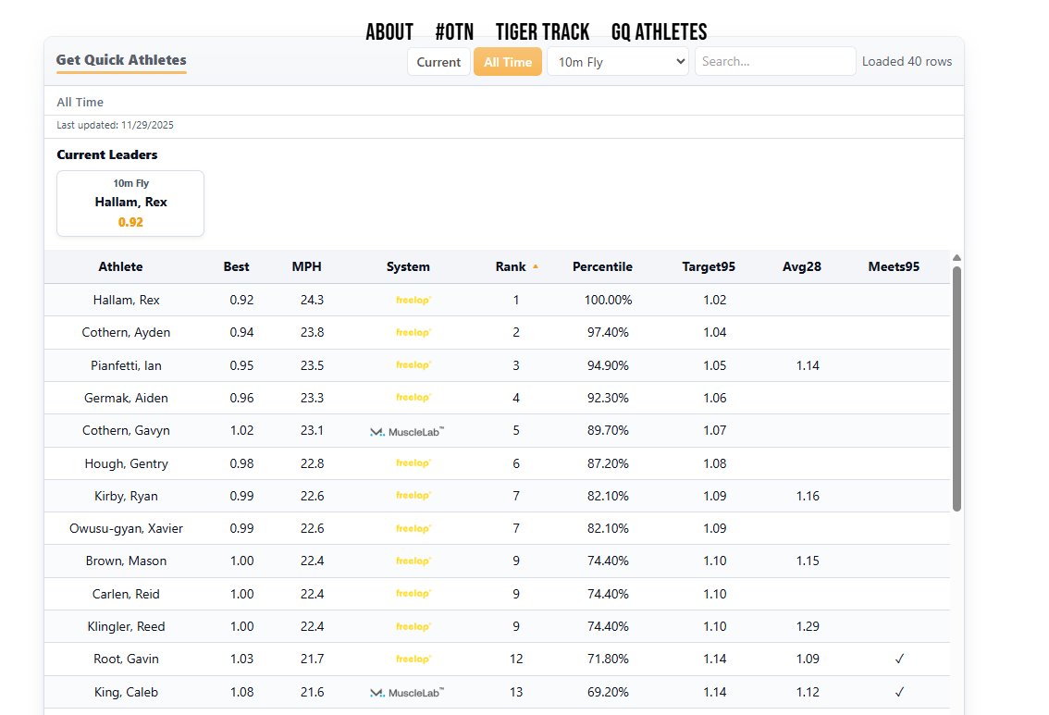1049x715 pixels.
Task: Click the MuscleLab icon in Cothern, Gavyn's row
Action: 408,430
